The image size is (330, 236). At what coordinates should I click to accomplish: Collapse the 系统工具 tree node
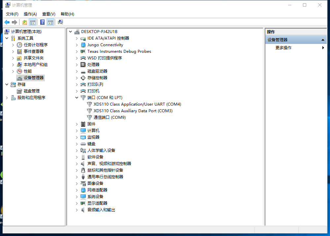(7, 38)
